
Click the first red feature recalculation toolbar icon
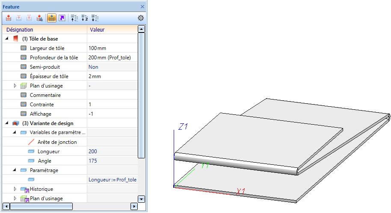click(x=9, y=18)
